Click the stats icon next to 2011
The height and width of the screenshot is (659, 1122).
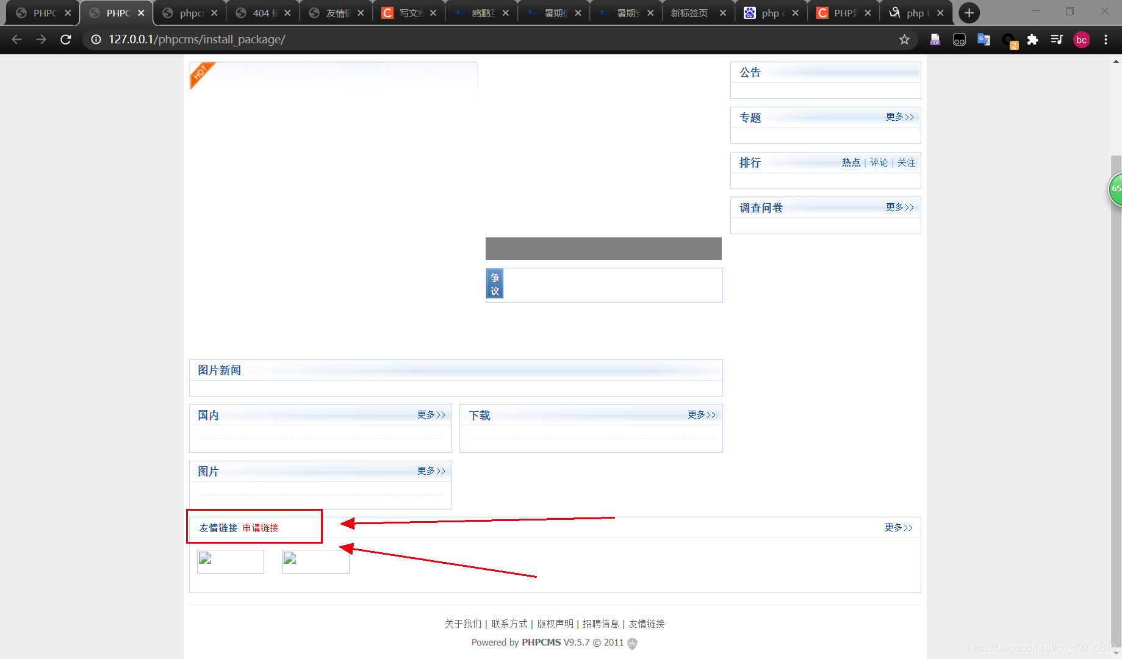click(632, 644)
